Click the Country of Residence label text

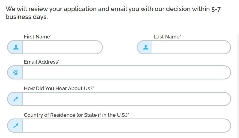tap(76, 115)
